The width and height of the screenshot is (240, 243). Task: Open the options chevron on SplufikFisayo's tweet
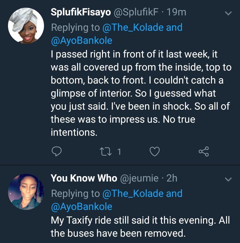[228, 14]
